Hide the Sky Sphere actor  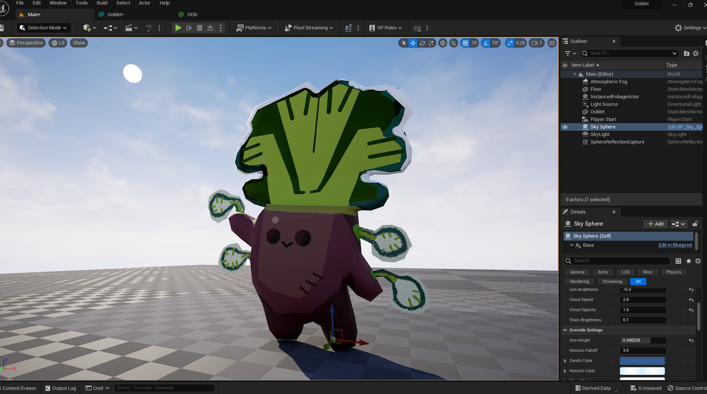click(x=565, y=127)
